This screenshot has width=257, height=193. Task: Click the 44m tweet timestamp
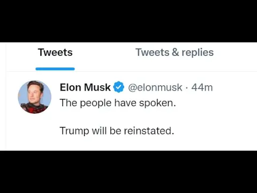coord(202,87)
